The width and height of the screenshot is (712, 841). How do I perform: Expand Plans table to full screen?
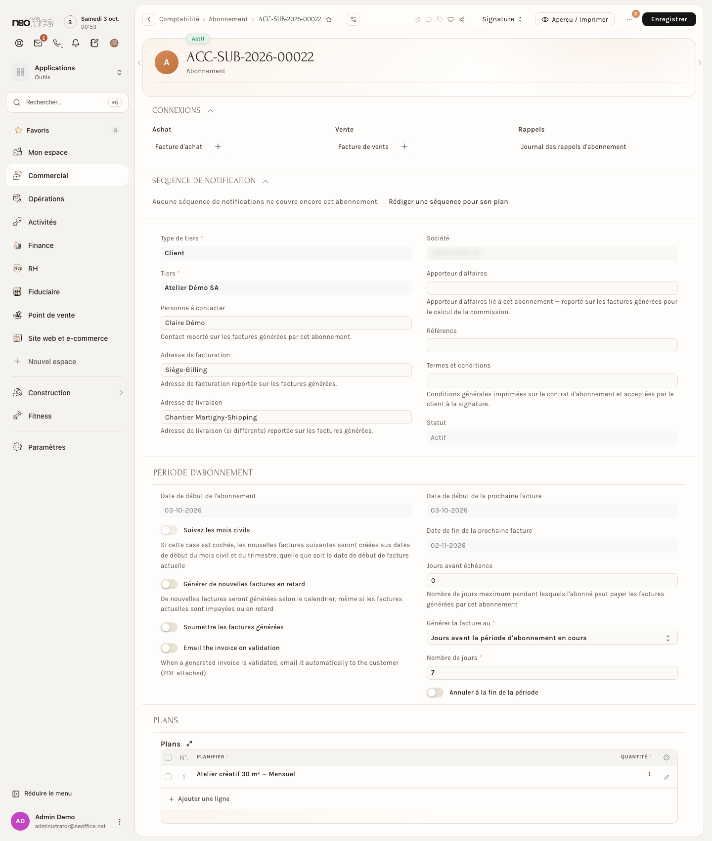coord(189,744)
